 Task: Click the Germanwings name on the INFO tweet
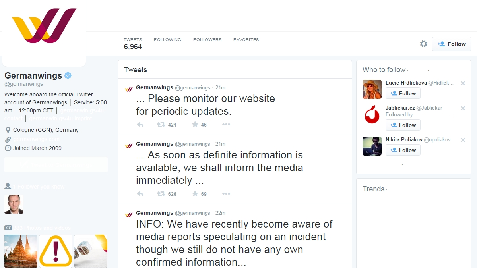[x=155, y=213]
